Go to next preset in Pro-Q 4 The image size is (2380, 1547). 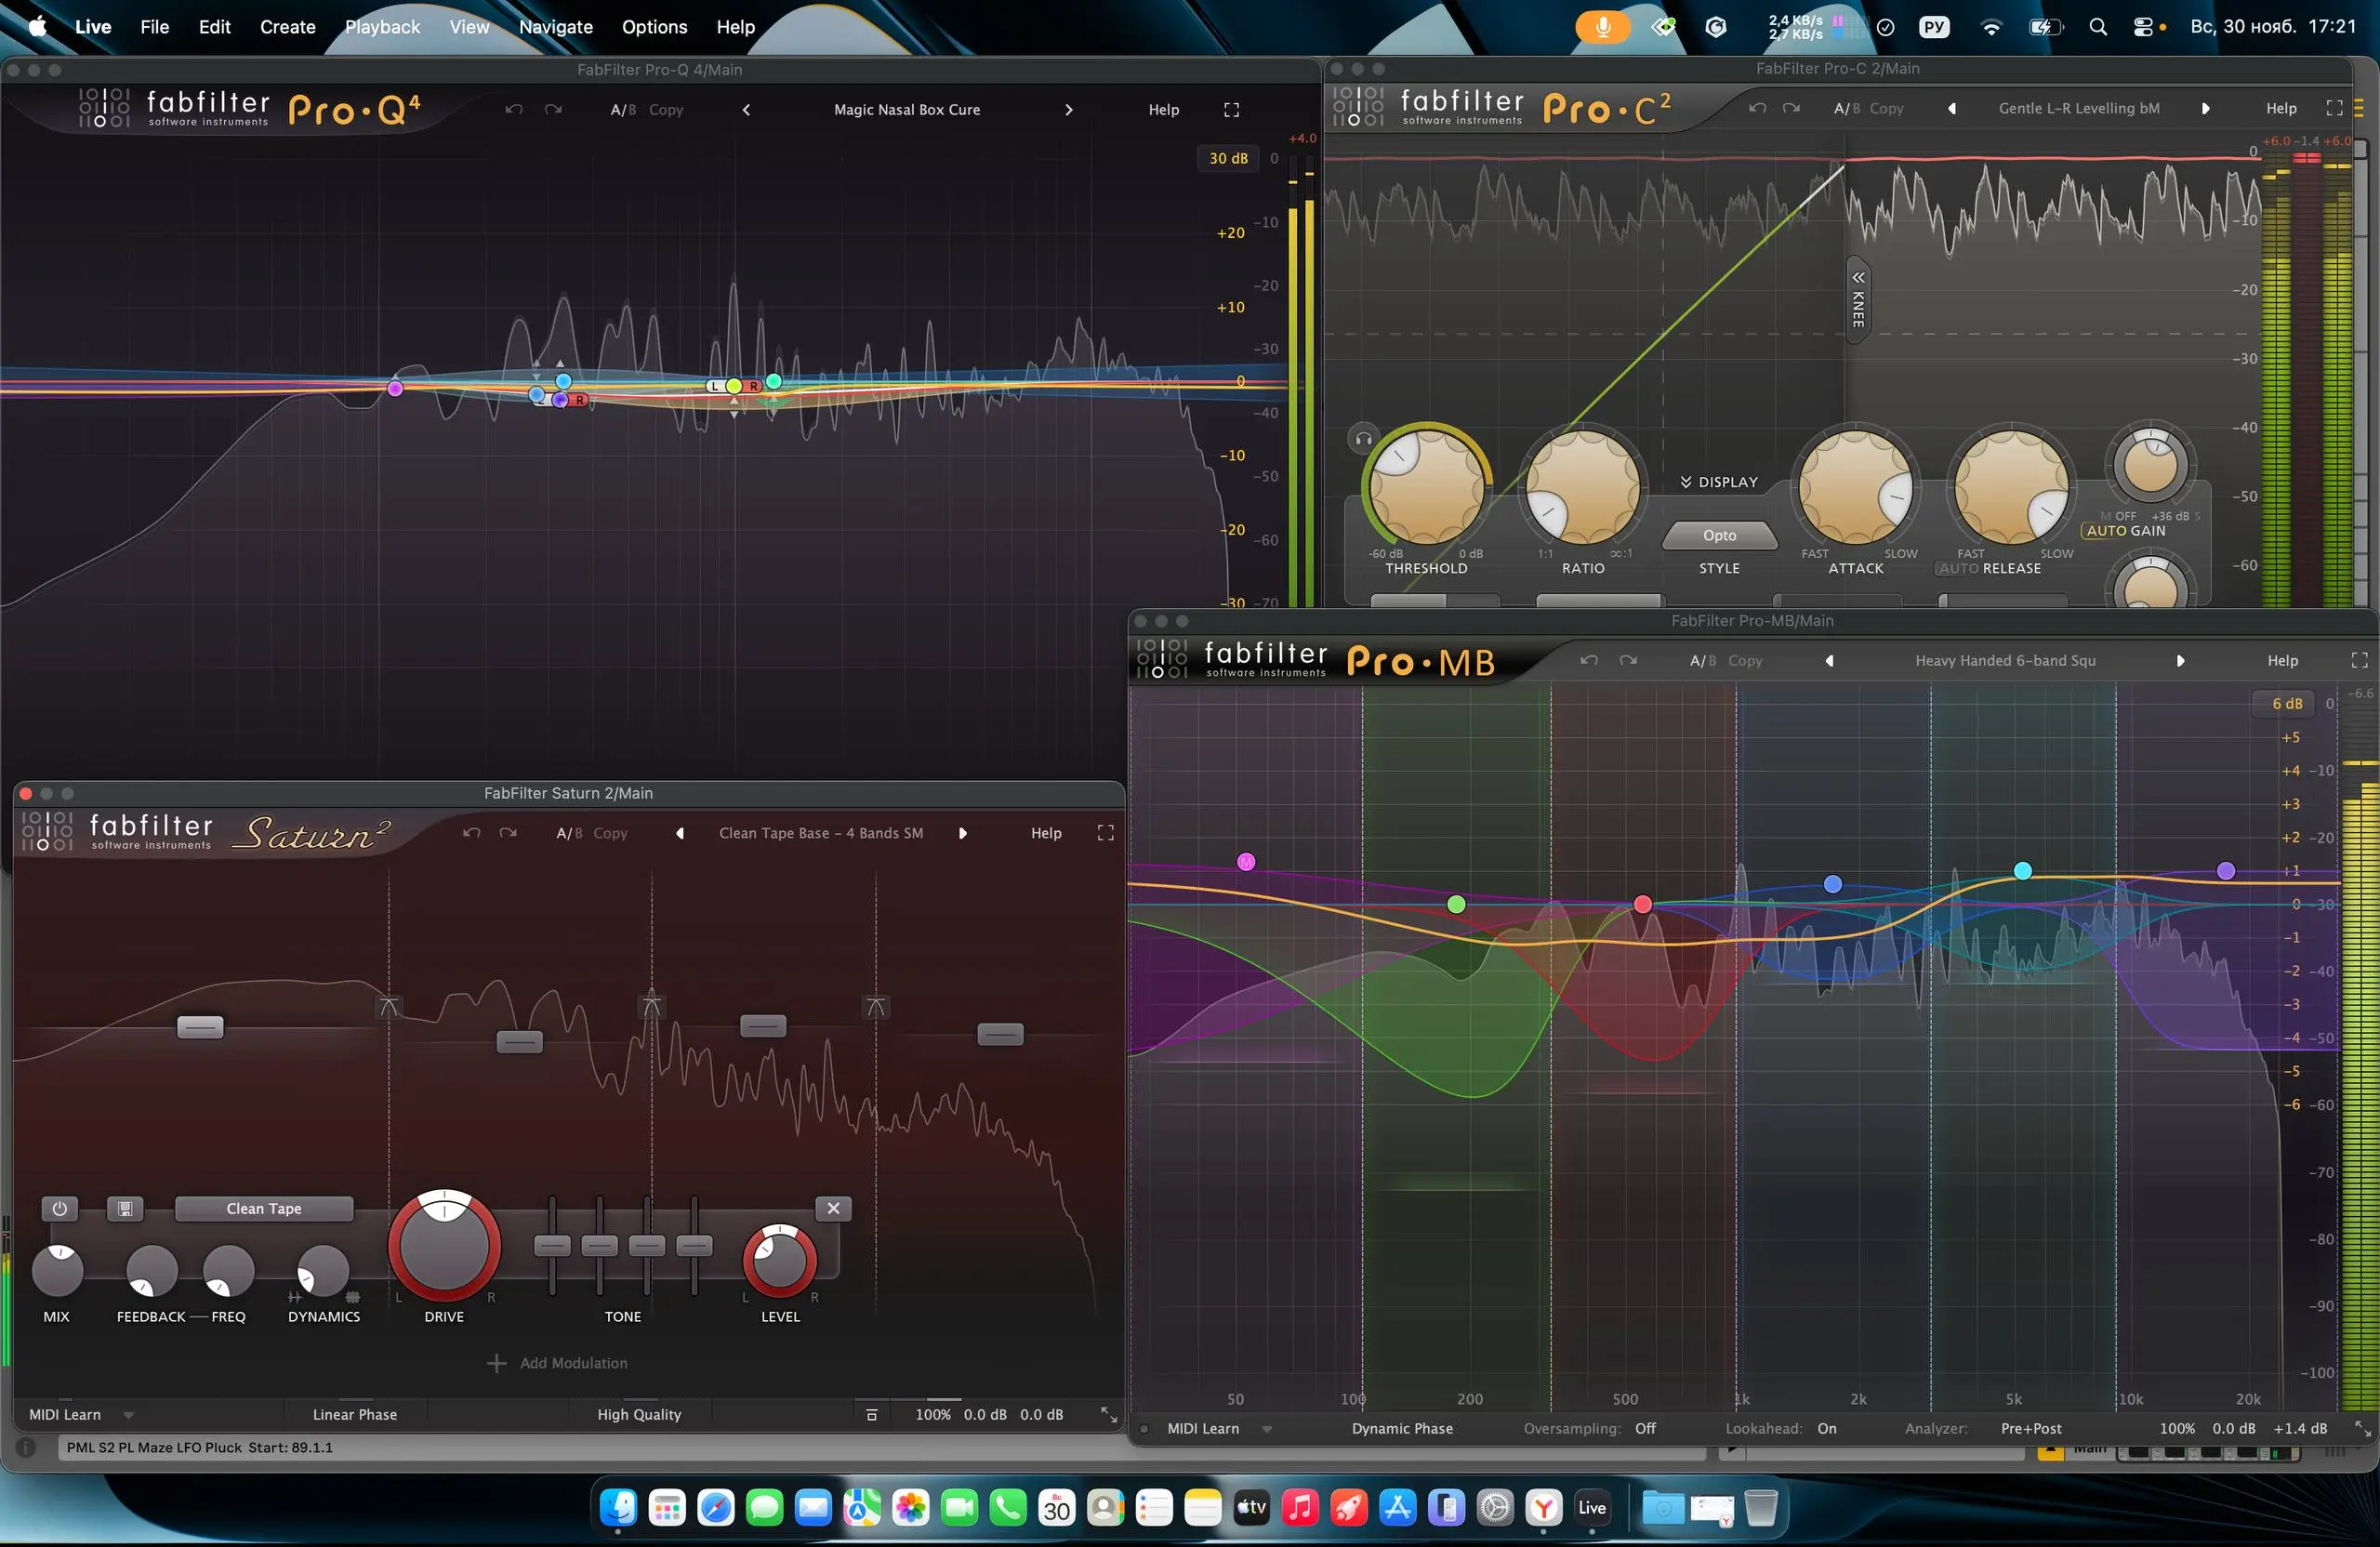1068,110
